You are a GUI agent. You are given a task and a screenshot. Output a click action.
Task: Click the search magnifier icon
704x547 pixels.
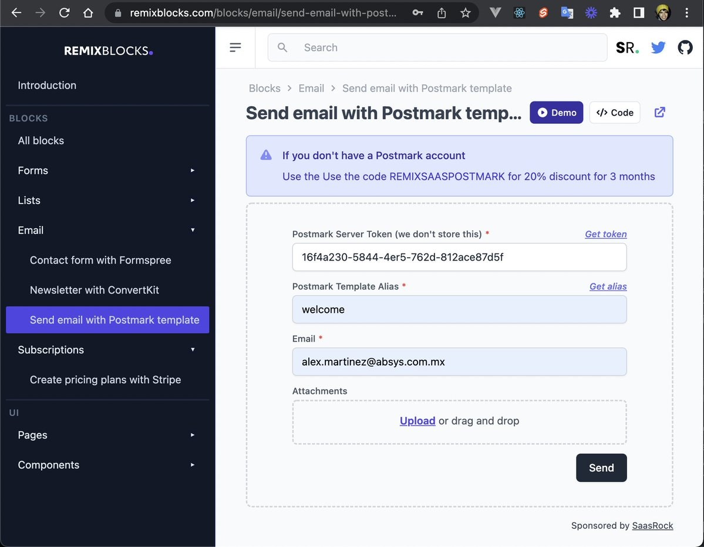click(282, 47)
